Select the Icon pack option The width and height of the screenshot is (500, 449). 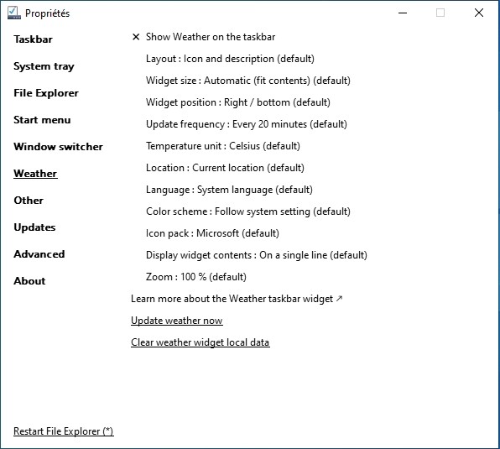click(212, 233)
